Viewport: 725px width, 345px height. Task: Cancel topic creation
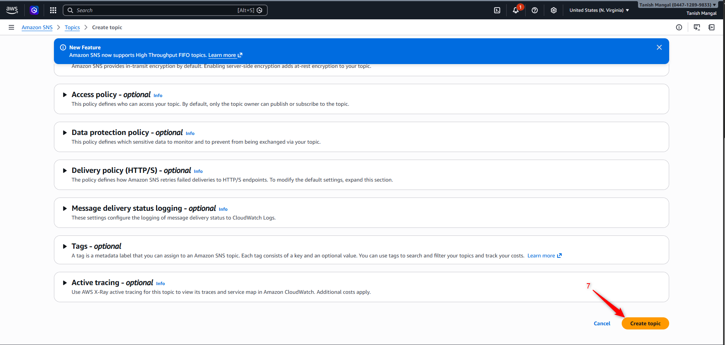click(x=602, y=323)
